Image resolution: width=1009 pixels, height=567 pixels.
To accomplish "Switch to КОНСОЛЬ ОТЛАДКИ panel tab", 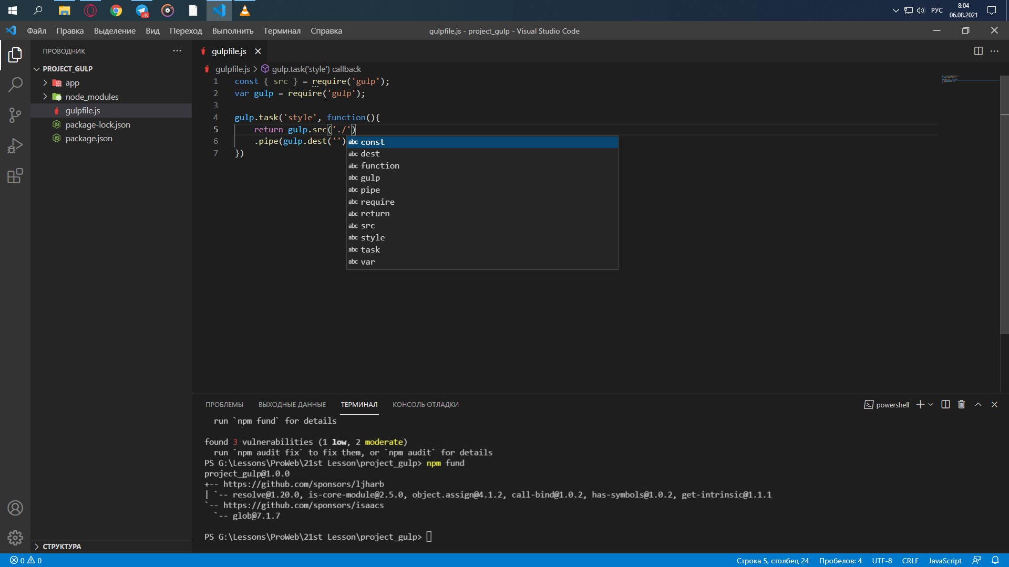I will click(x=426, y=405).
